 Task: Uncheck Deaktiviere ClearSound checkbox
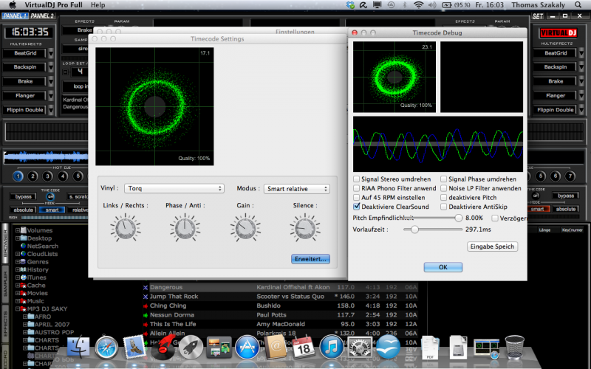(357, 207)
